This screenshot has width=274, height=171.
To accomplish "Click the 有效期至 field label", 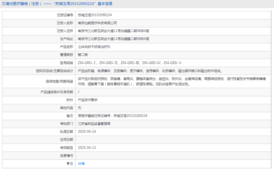I will [x=66, y=148].
